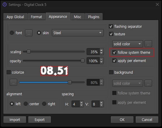Click the Cancel button
The image size is (162, 128).
tap(147, 120)
